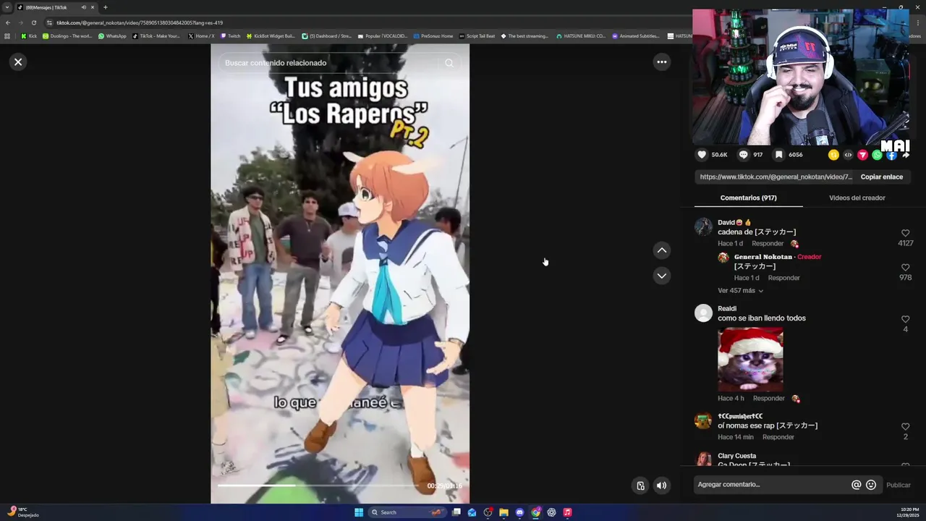Image resolution: width=926 pixels, height=521 pixels.
Task: Open comments via the speech bubble icon (917)
Action: click(743, 155)
